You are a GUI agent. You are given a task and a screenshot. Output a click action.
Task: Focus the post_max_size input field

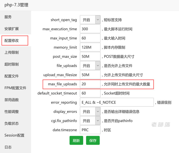tap(90, 56)
